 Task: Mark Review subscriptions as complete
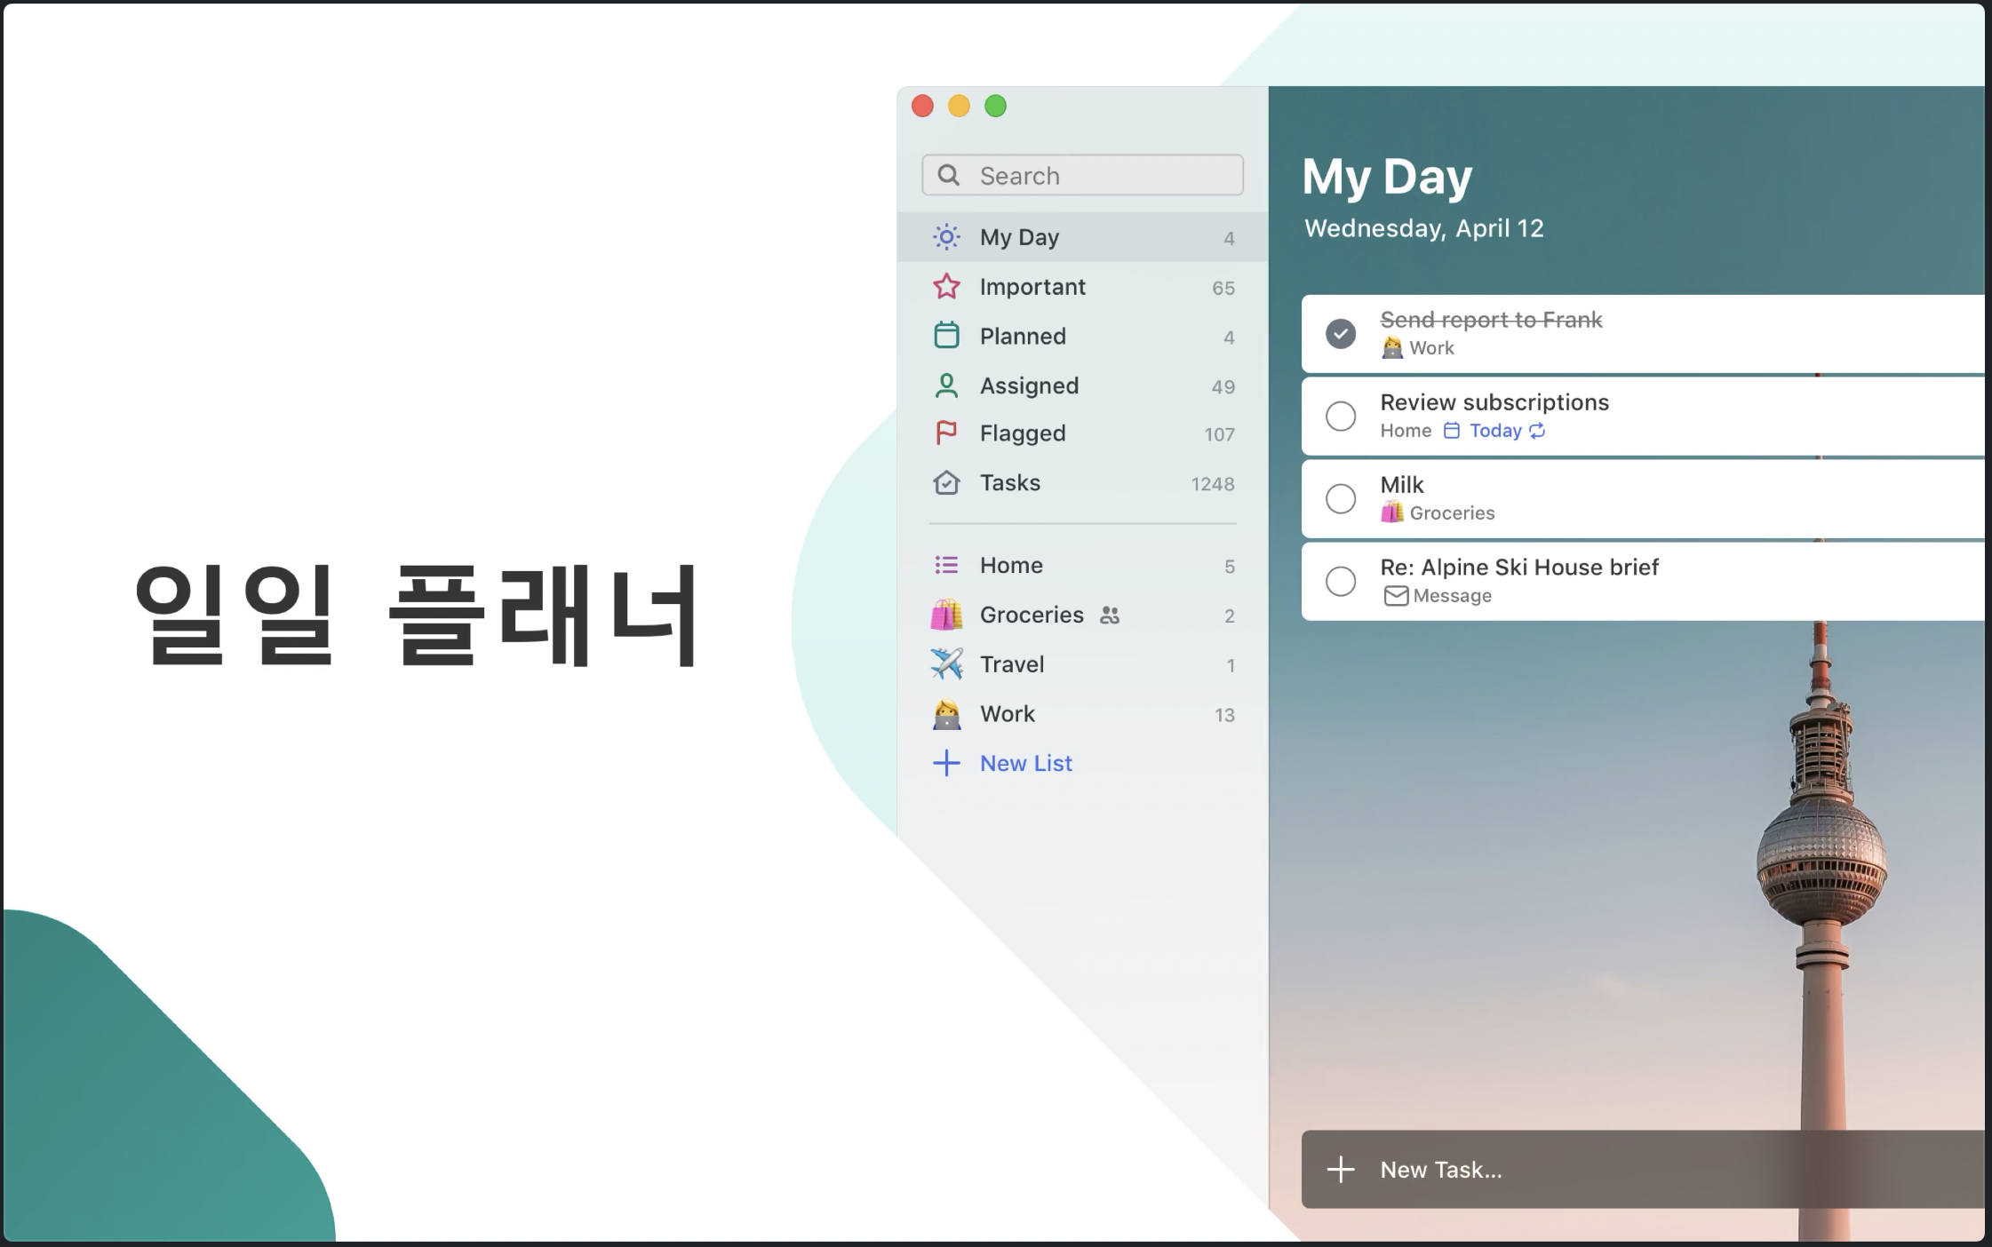click(1341, 416)
